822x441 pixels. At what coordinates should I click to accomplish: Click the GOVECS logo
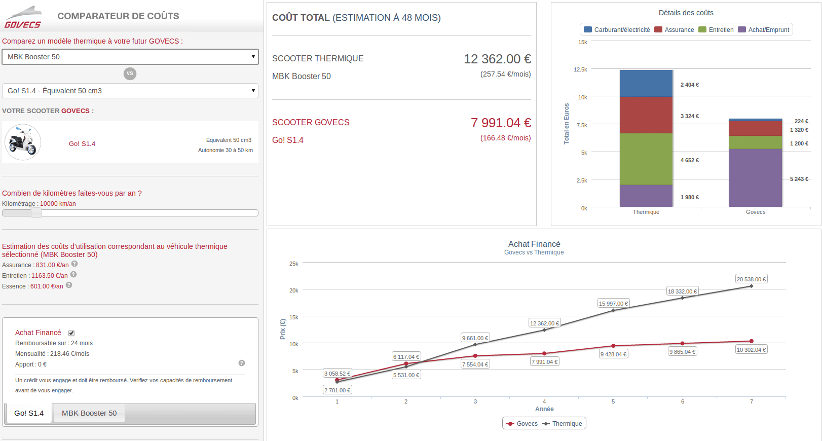pyautogui.click(x=23, y=18)
